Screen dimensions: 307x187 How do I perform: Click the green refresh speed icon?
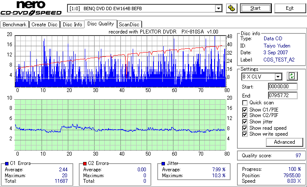(x=292, y=76)
